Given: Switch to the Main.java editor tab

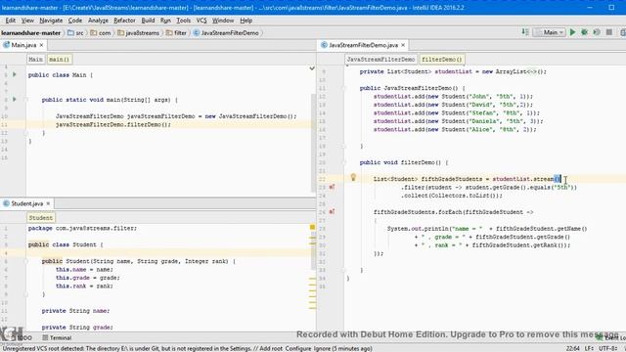Looking at the screenshot, I should click(x=23, y=45).
